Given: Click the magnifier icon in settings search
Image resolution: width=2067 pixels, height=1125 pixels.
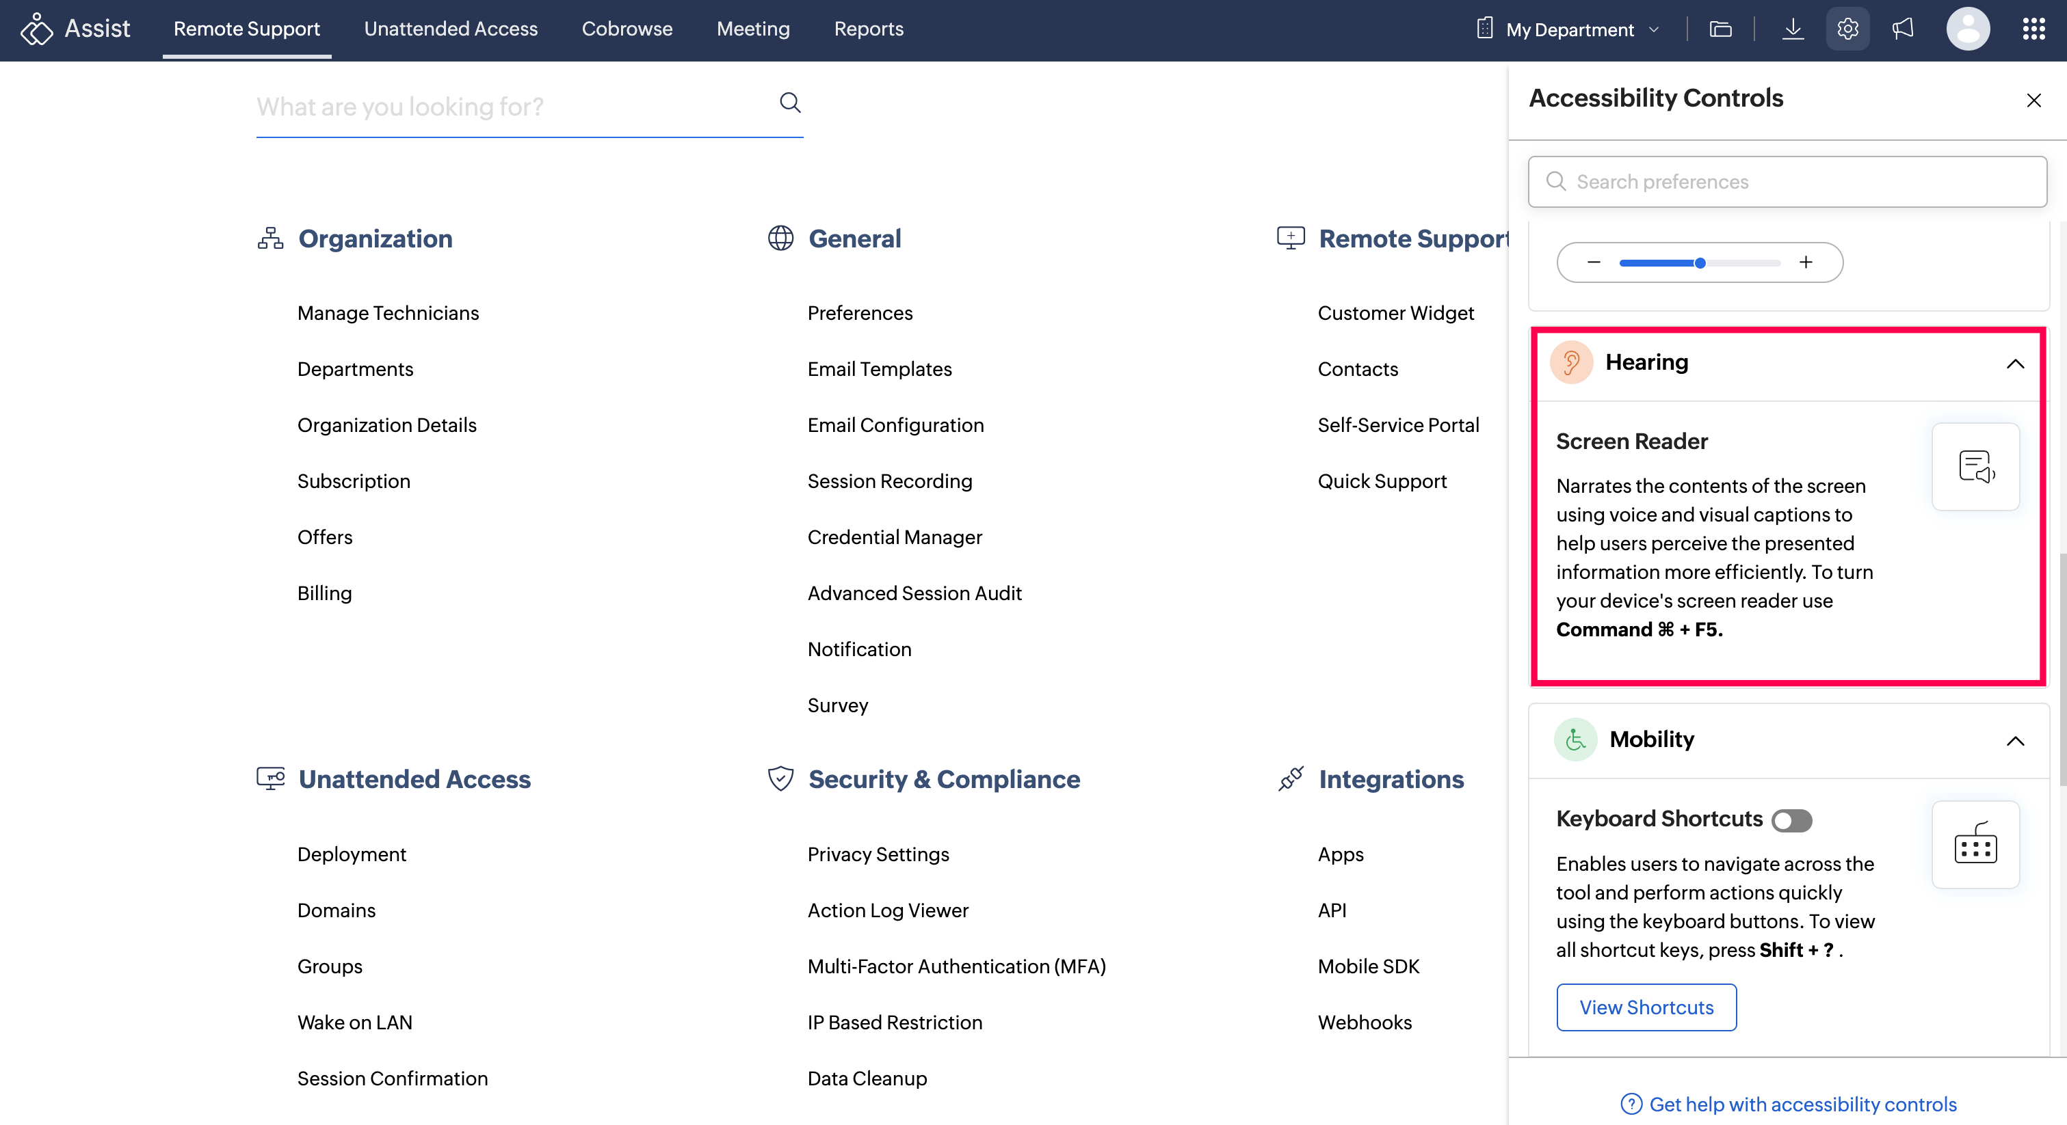Looking at the screenshot, I should [x=789, y=103].
